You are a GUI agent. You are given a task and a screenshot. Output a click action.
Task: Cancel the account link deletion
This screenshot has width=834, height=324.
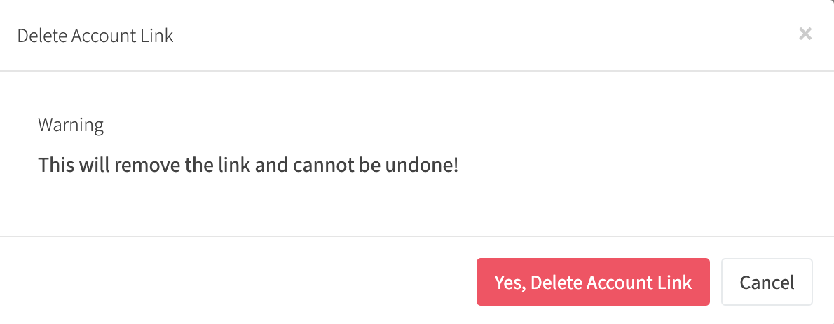click(767, 282)
